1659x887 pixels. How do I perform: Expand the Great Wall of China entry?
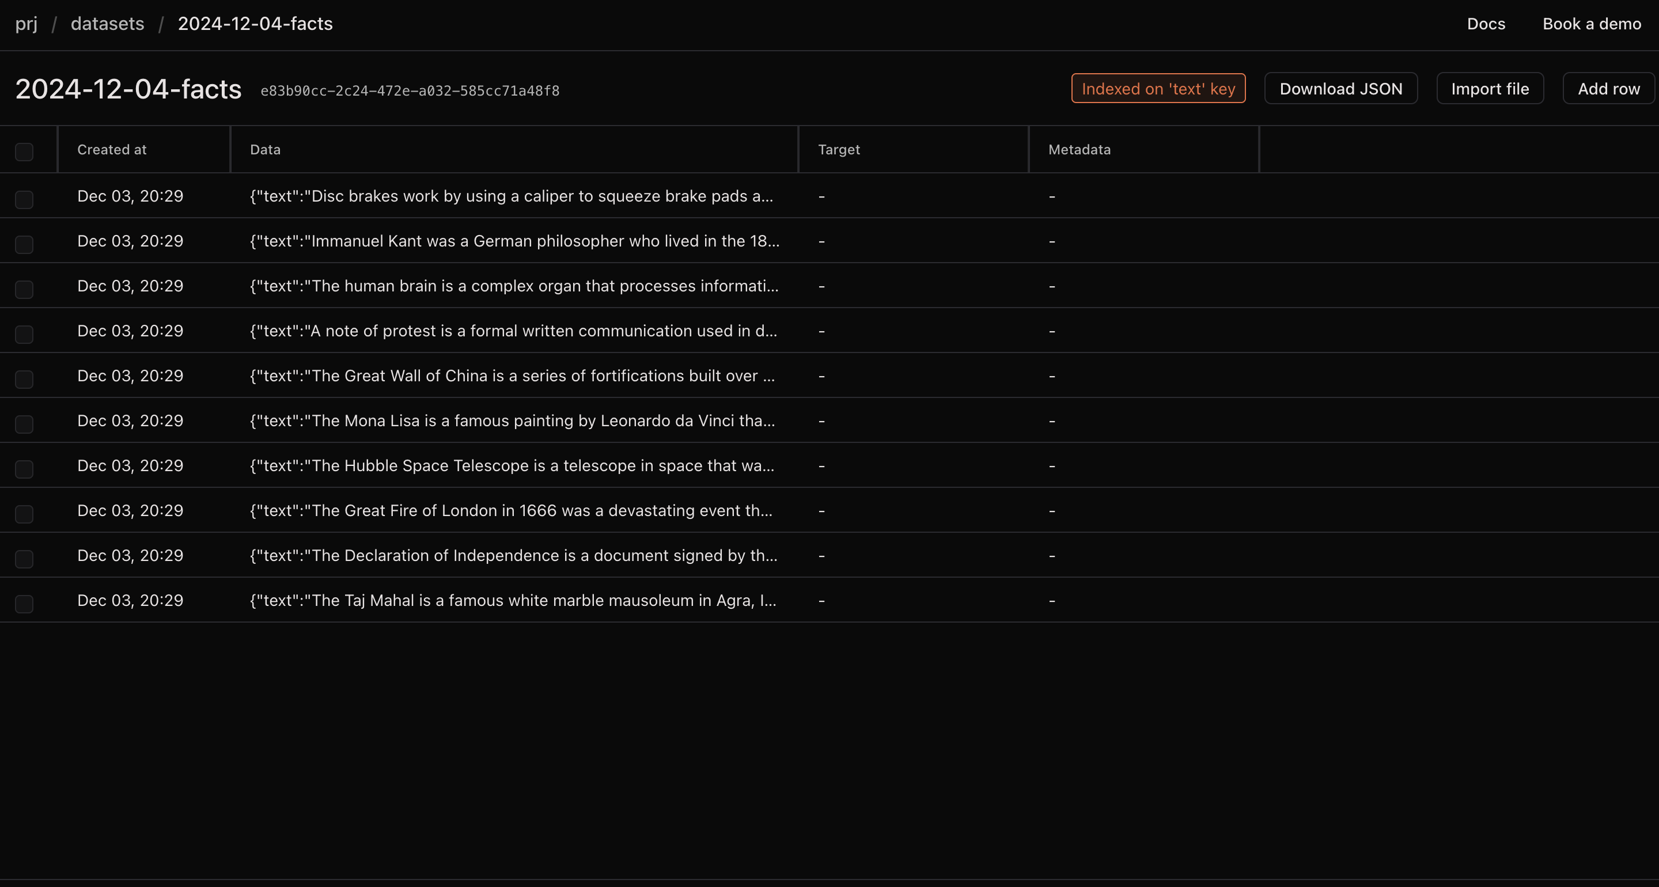[x=513, y=376]
